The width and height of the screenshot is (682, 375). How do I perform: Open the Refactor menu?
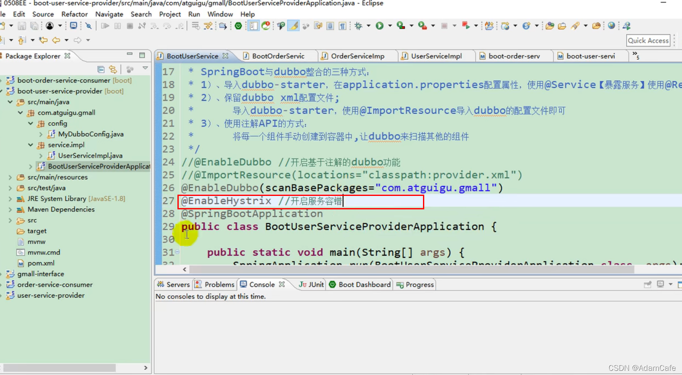click(x=74, y=14)
